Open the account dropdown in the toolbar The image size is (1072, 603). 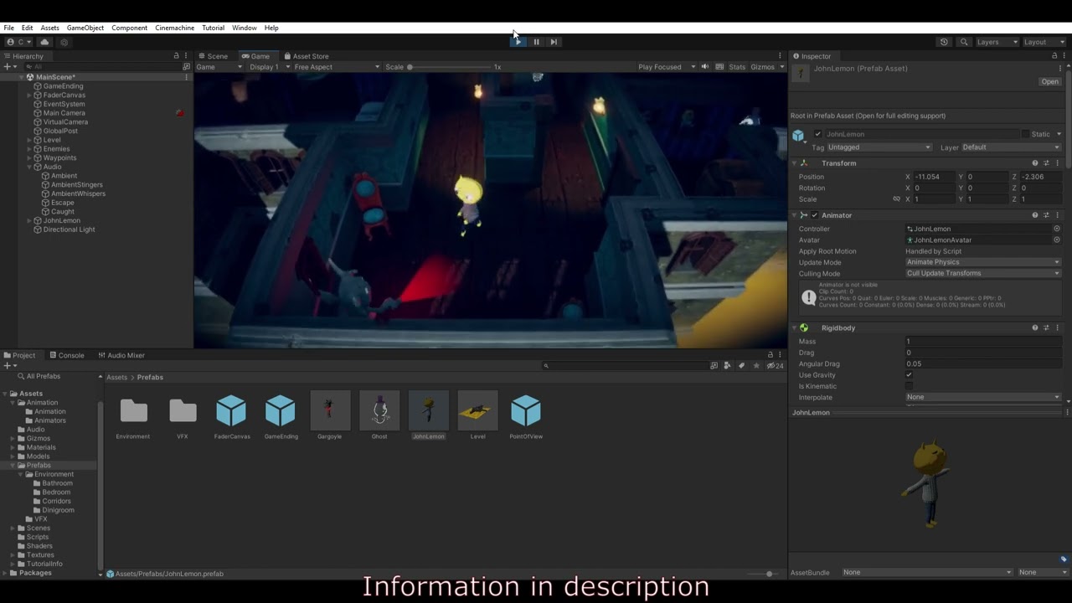(x=18, y=42)
